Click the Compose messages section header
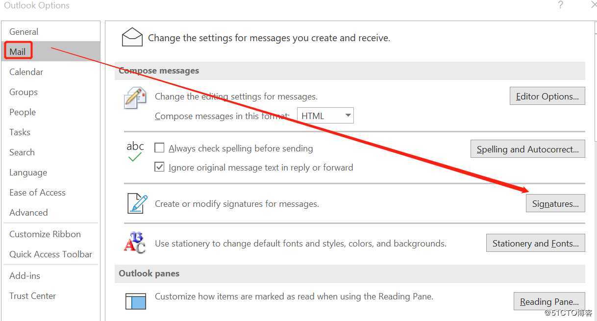 tap(350, 71)
